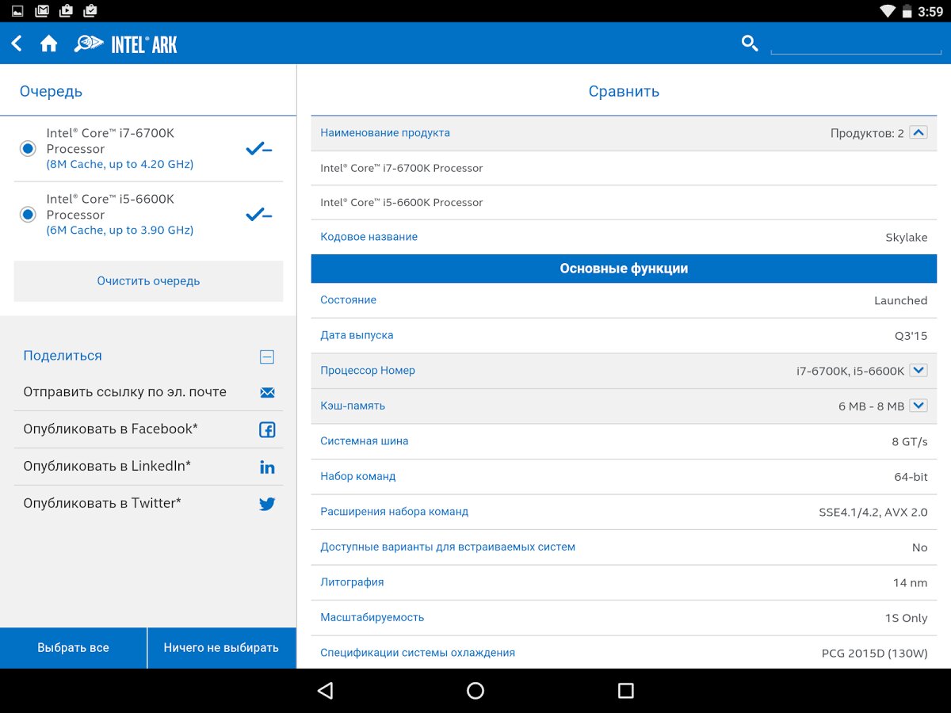Tap the Twitter bird icon
The height and width of the screenshot is (713, 951).
[267, 504]
